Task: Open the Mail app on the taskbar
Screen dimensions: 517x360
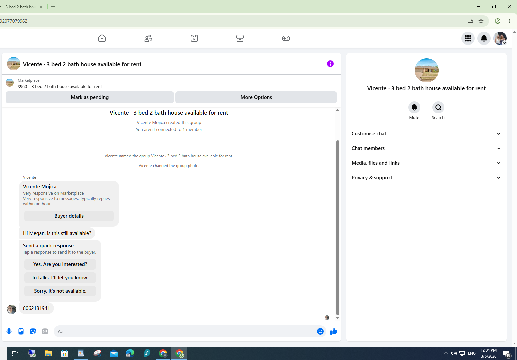Action: (x=114, y=353)
